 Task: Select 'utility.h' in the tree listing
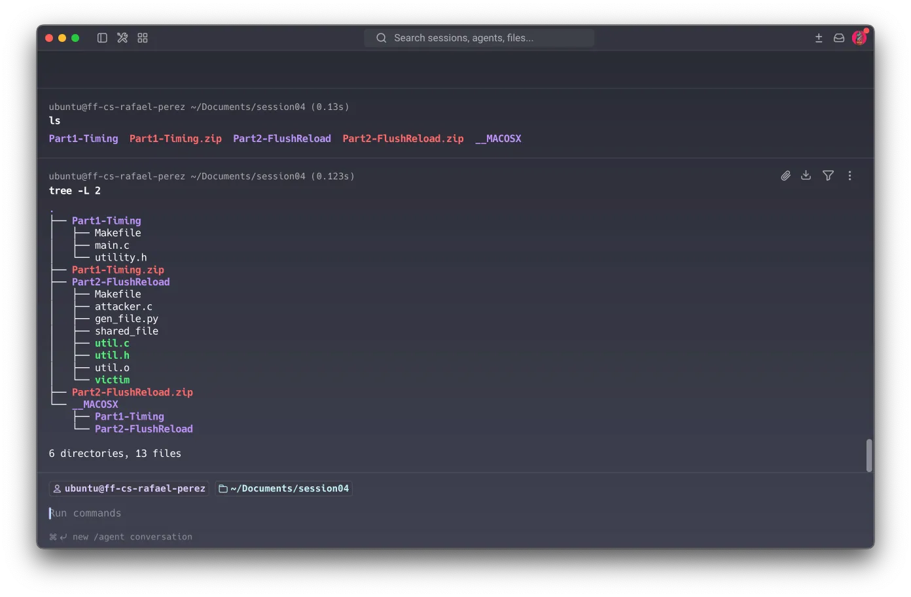120,257
